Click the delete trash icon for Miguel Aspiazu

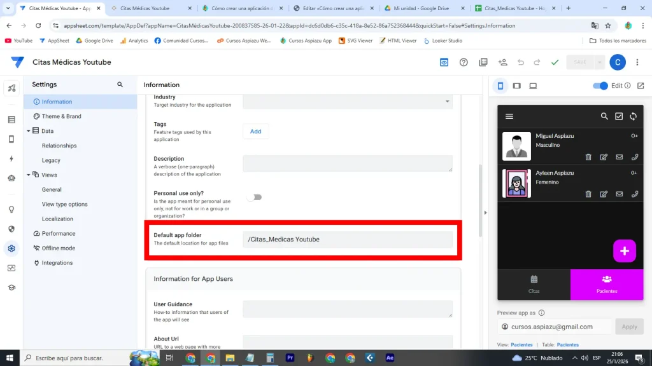click(588, 157)
